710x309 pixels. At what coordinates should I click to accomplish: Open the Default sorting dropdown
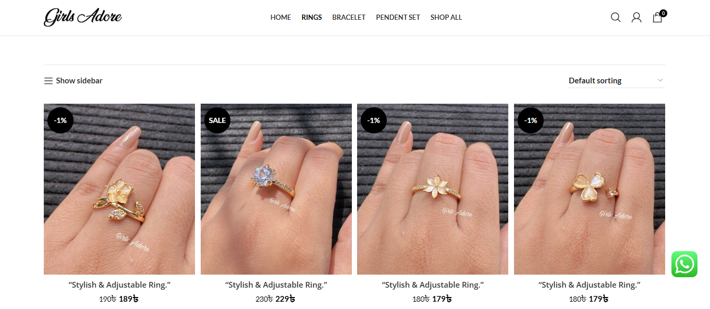(616, 81)
